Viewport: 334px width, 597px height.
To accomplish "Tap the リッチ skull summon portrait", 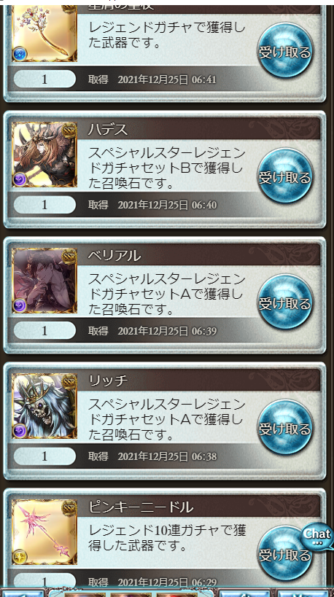I will 44,406.
